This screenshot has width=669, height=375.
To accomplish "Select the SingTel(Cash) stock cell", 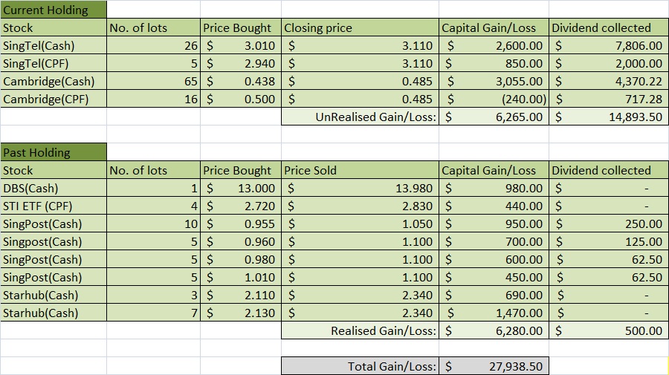I will click(x=54, y=46).
